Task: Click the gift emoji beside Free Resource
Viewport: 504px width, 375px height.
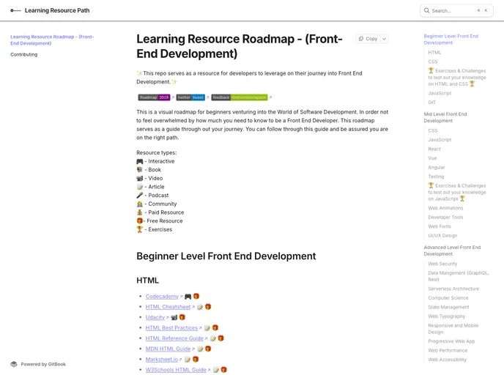Action: click(139, 220)
